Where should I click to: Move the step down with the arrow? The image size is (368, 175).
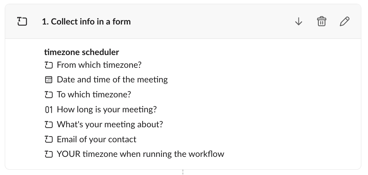(x=298, y=22)
